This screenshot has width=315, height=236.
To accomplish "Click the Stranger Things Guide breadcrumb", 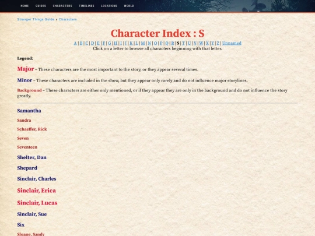I will click(36, 19).
